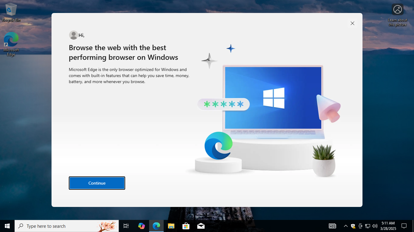
Task: Click the volume speaker icon
Action: (x=375, y=226)
